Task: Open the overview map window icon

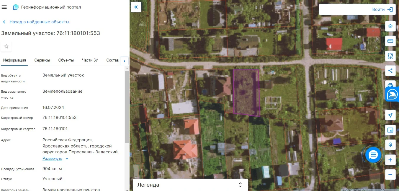Action: 390,130
